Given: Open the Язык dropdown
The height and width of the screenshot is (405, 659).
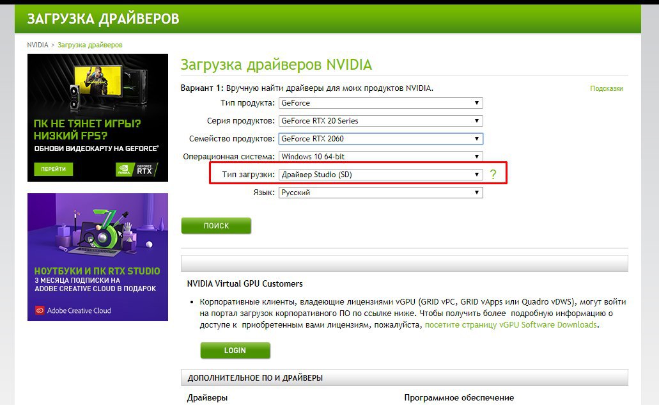Looking at the screenshot, I should 381,193.
